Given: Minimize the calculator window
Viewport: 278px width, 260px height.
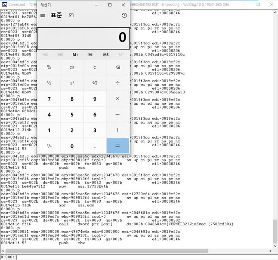Looking at the screenshot, I should (96, 5).
